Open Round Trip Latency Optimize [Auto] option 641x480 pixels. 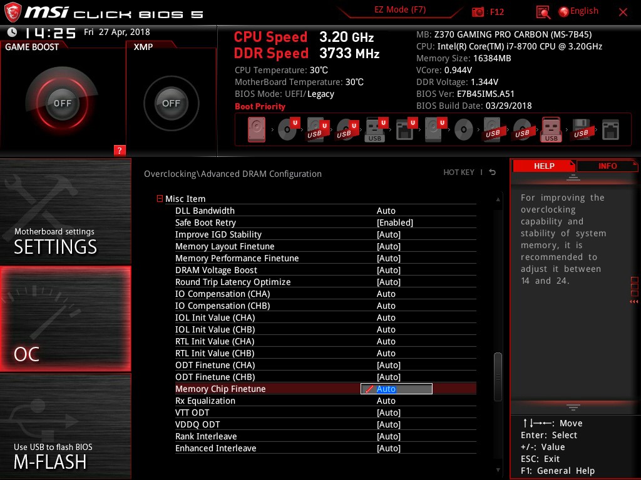coord(388,282)
